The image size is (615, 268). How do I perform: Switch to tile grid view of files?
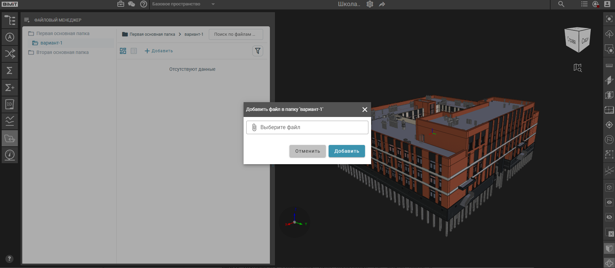123,51
